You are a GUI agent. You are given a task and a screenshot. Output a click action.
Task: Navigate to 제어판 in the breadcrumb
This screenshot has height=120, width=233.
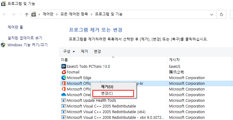coord(48,14)
